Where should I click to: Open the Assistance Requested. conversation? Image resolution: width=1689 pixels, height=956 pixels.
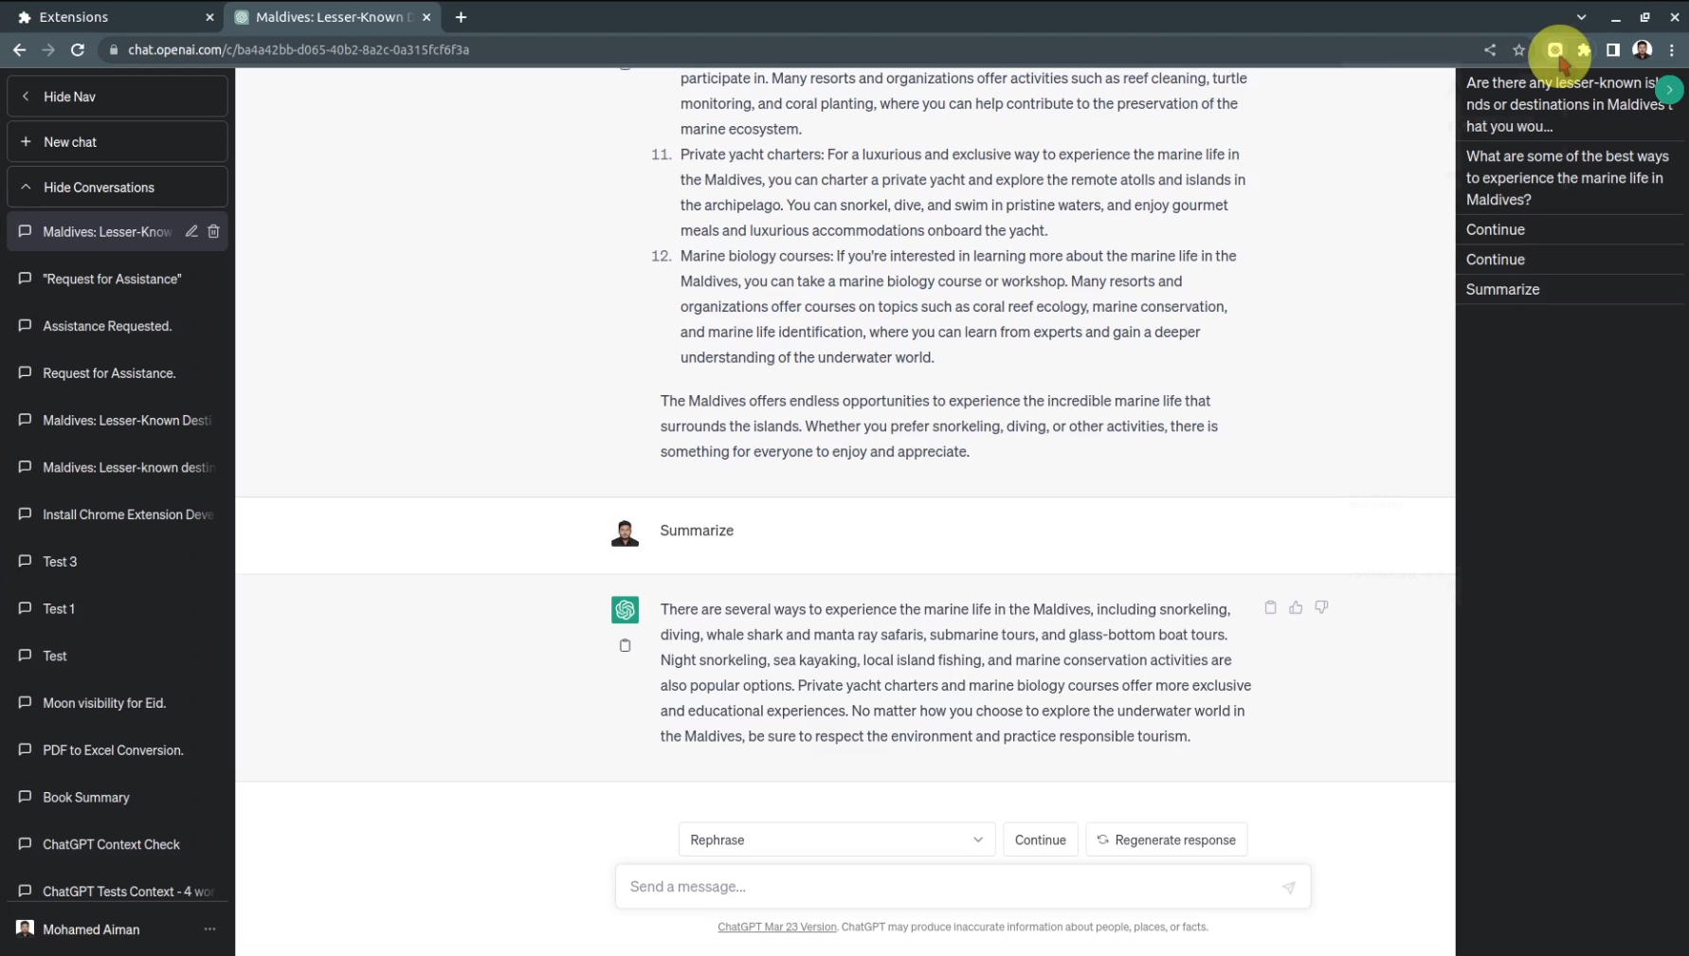(x=118, y=326)
